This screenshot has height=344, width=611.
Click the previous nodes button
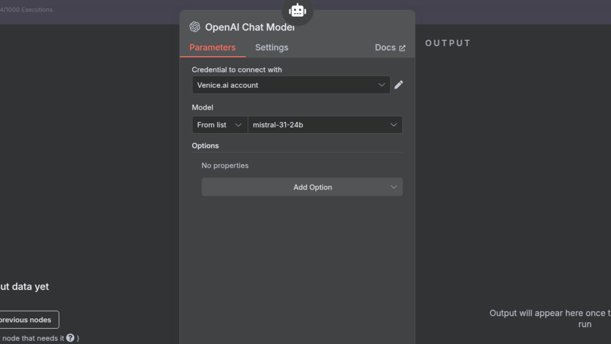[28, 320]
